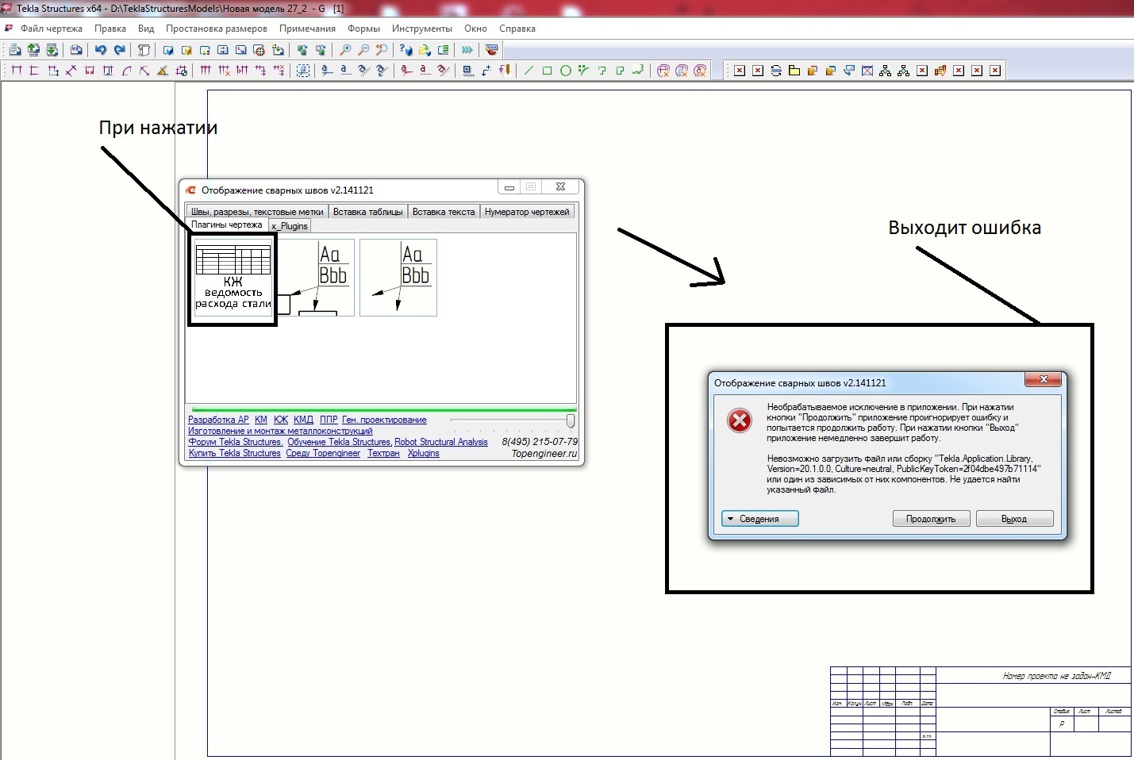
Task: Select the green Draw Rectangle tool
Action: tap(547, 71)
